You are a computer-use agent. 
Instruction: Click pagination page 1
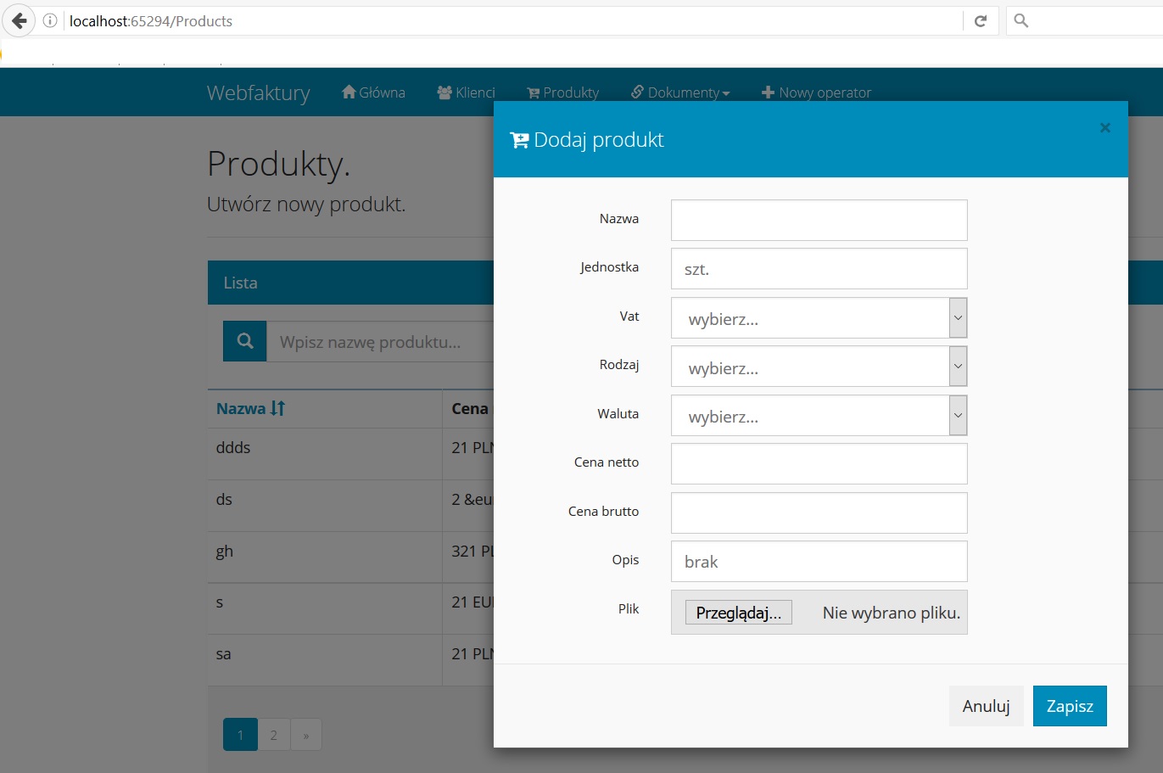pyautogui.click(x=240, y=735)
